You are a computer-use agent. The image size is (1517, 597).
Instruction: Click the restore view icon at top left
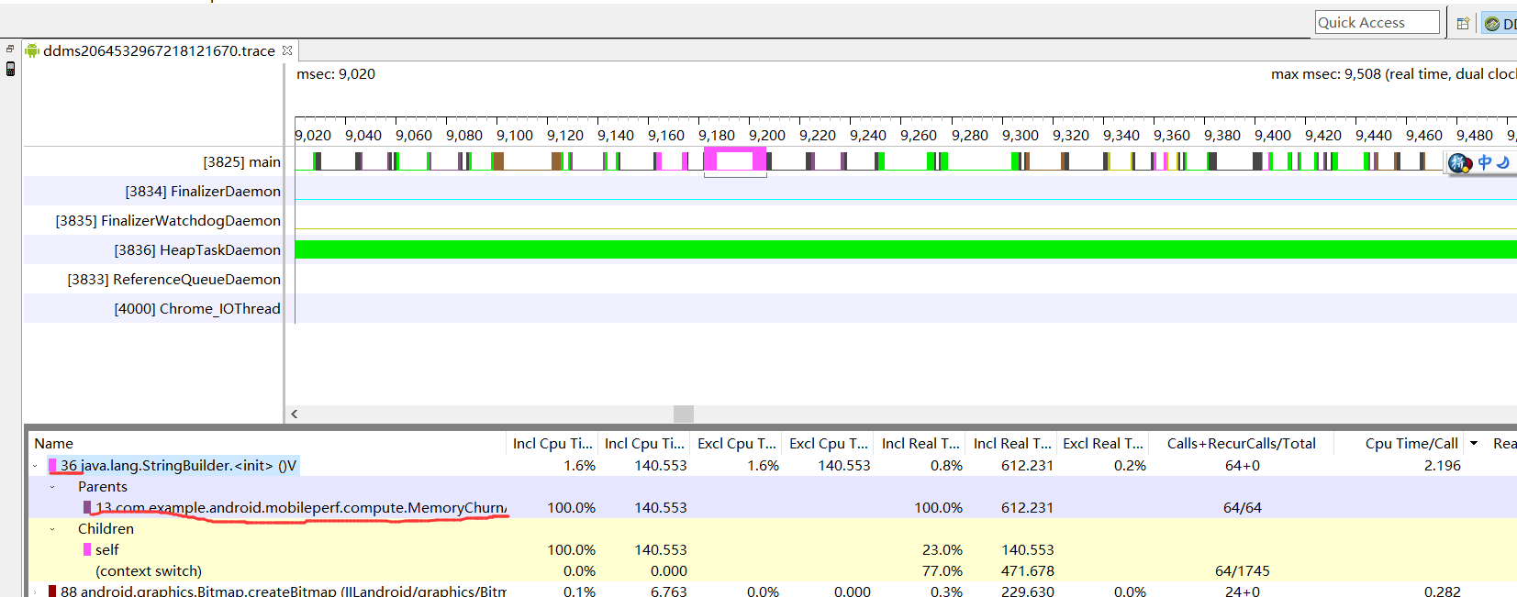(x=10, y=50)
